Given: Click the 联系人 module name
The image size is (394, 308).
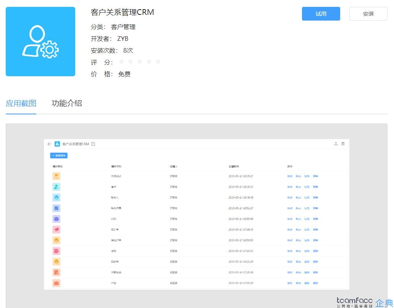Looking at the screenshot, I should pyautogui.click(x=115, y=197).
